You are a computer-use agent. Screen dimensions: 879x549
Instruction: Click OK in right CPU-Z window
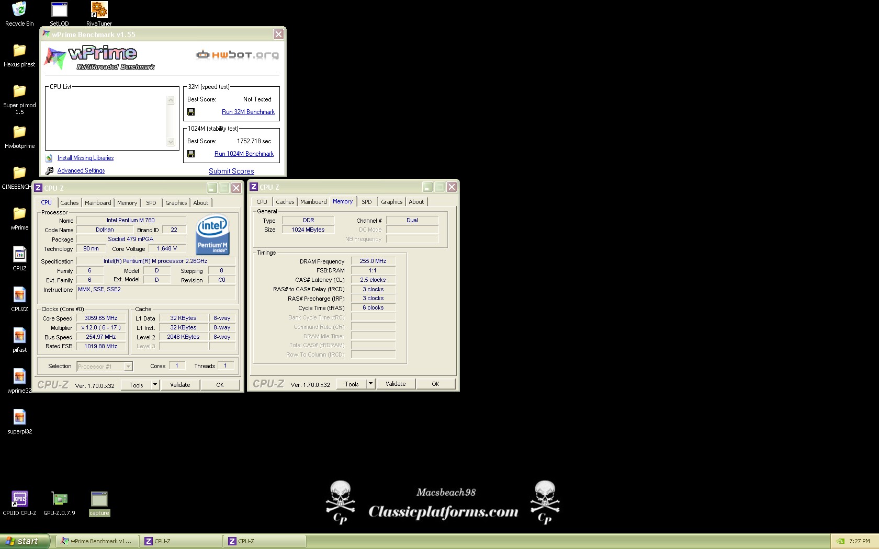point(435,384)
